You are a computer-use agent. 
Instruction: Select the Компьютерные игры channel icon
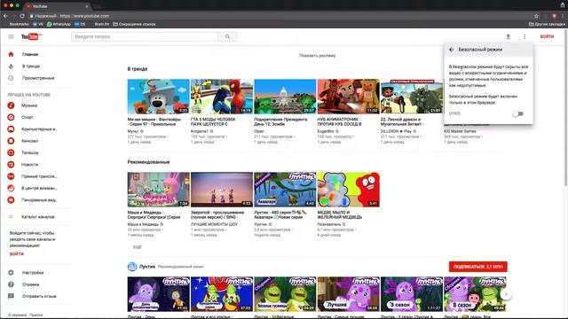(x=11, y=129)
